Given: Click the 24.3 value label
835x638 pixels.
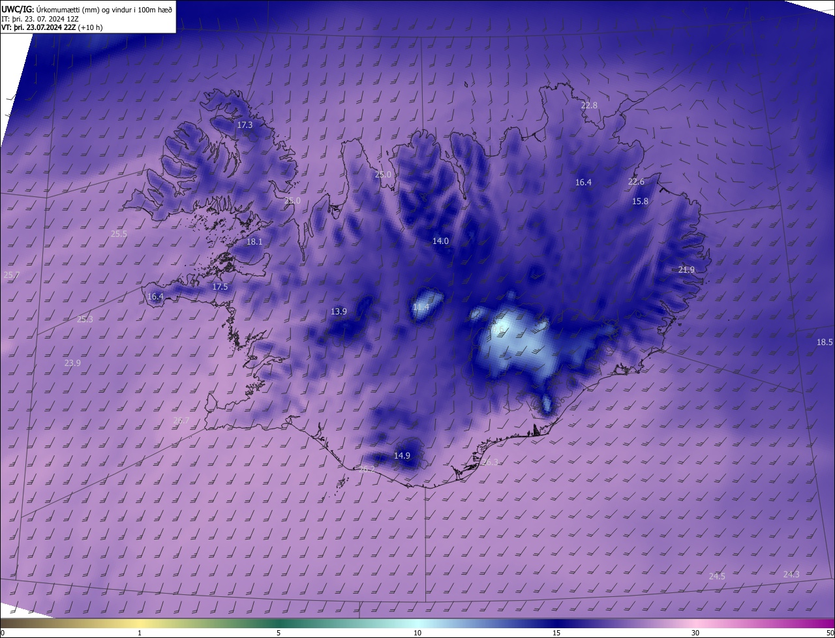Looking at the screenshot, I should coord(791,575).
